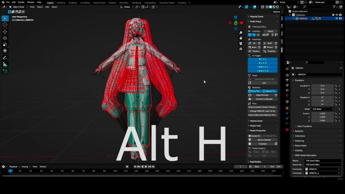
Task: Toggle armature visibility icon under Visibility
Action: coord(254,35)
